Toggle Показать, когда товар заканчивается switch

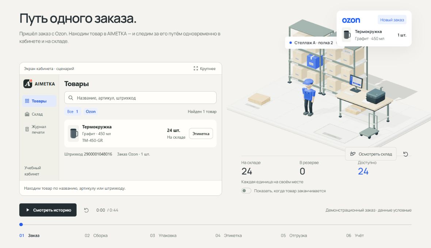click(246, 191)
